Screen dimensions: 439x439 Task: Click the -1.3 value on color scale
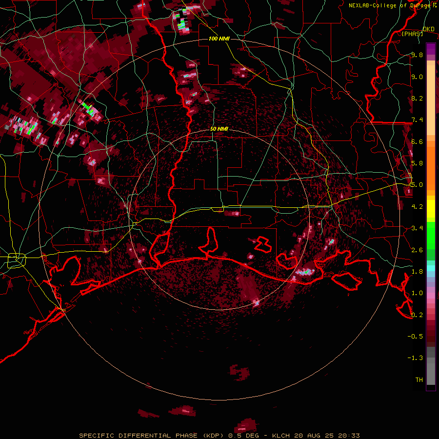click(x=415, y=358)
